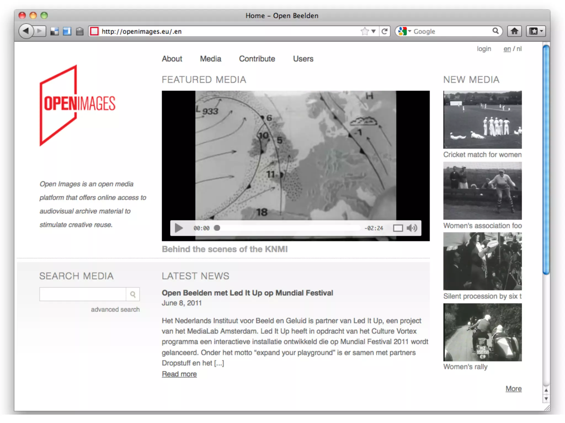Play the featured KNMI video
This screenshot has width=565, height=423.
click(179, 228)
